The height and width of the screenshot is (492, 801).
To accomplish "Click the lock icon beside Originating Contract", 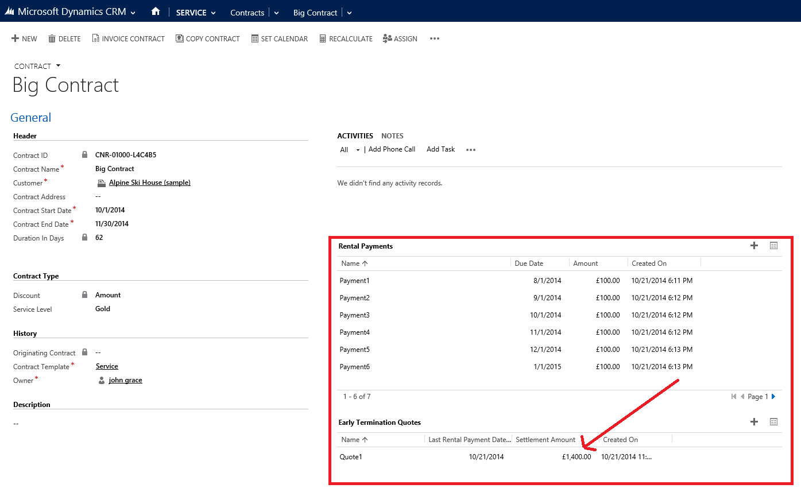I will 84,352.
